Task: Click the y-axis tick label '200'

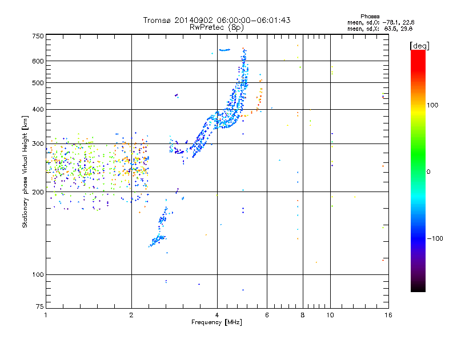Action: point(38,192)
